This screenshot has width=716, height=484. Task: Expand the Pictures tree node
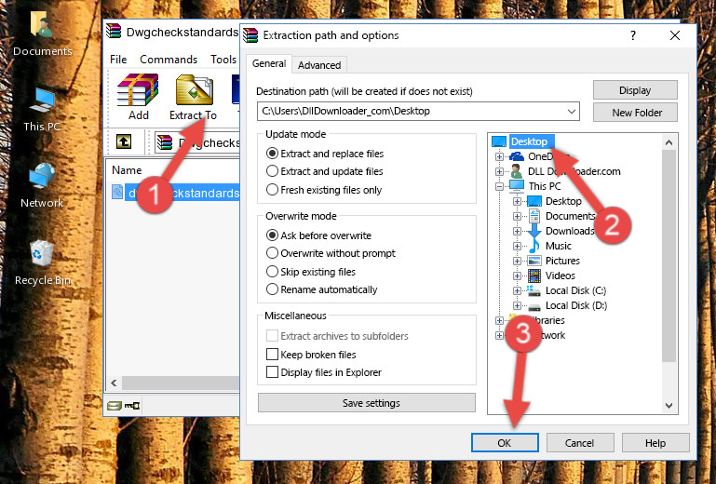517,262
